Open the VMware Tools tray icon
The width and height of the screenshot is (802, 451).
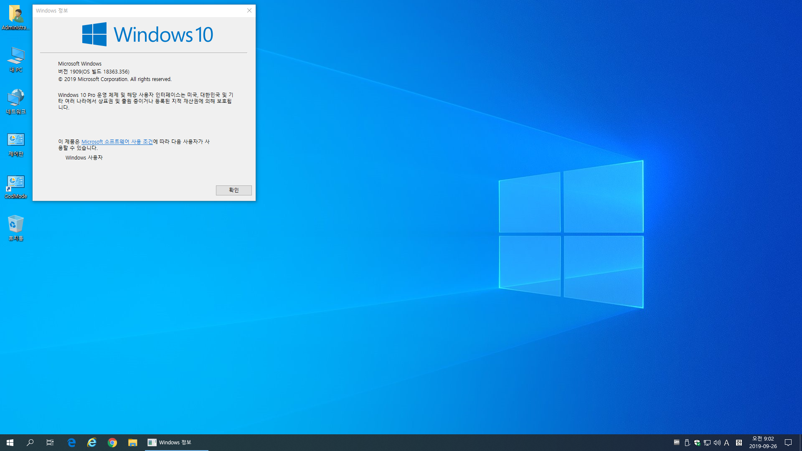(x=677, y=443)
